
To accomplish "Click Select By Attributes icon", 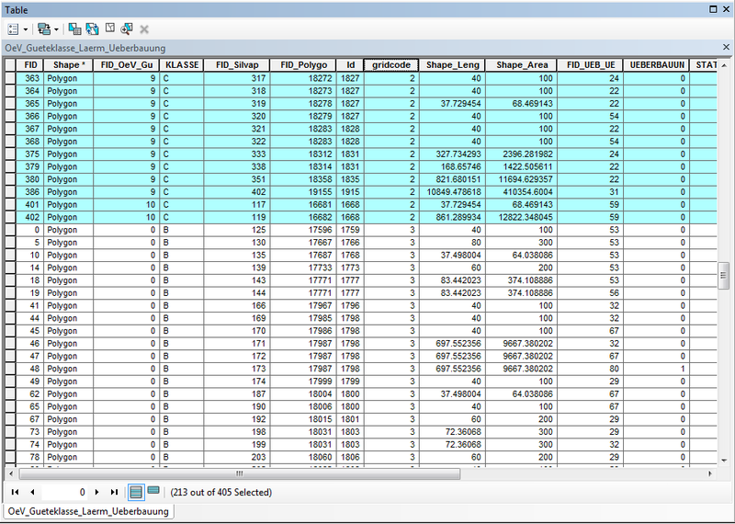I will point(75,29).
